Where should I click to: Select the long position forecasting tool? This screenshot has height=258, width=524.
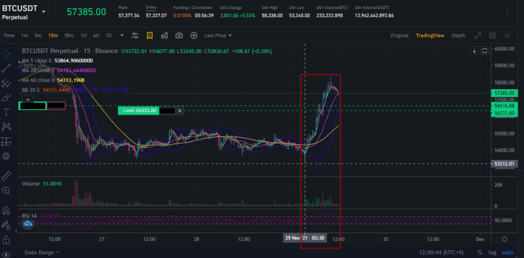(x=6, y=141)
